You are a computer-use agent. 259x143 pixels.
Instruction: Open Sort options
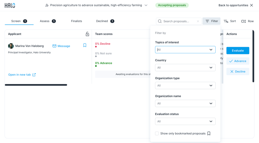[x=230, y=21]
